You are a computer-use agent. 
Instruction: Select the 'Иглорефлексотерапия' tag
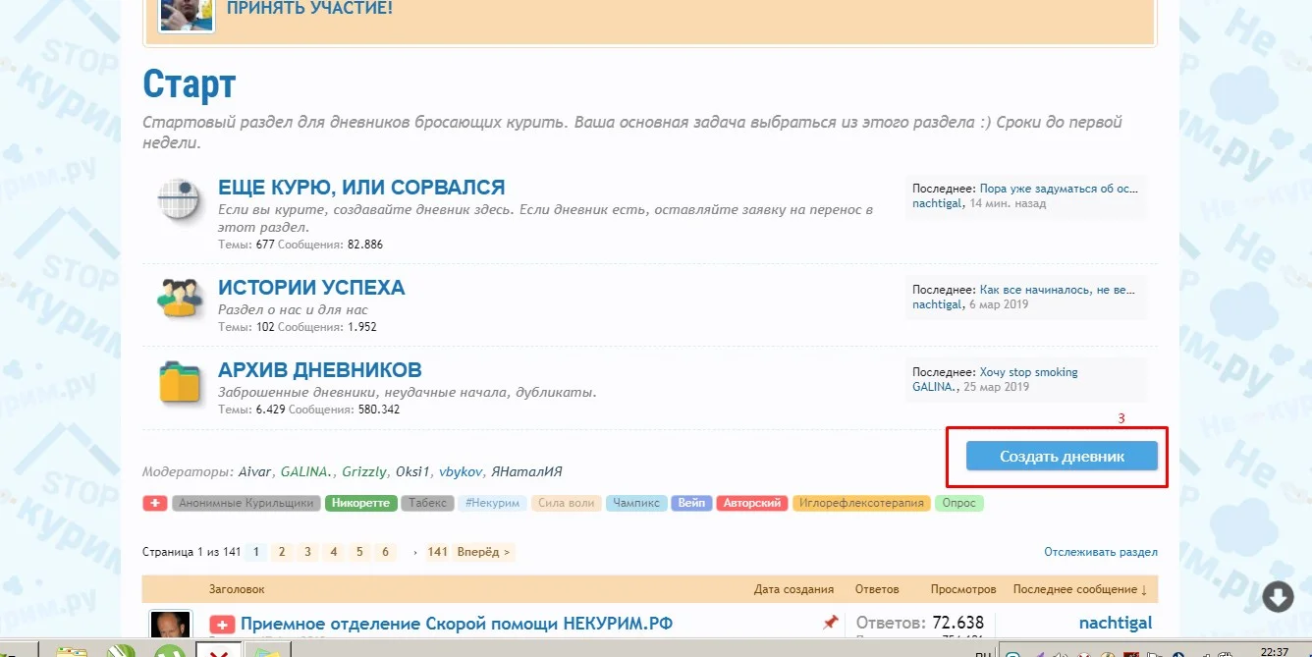pyautogui.click(x=861, y=503)
